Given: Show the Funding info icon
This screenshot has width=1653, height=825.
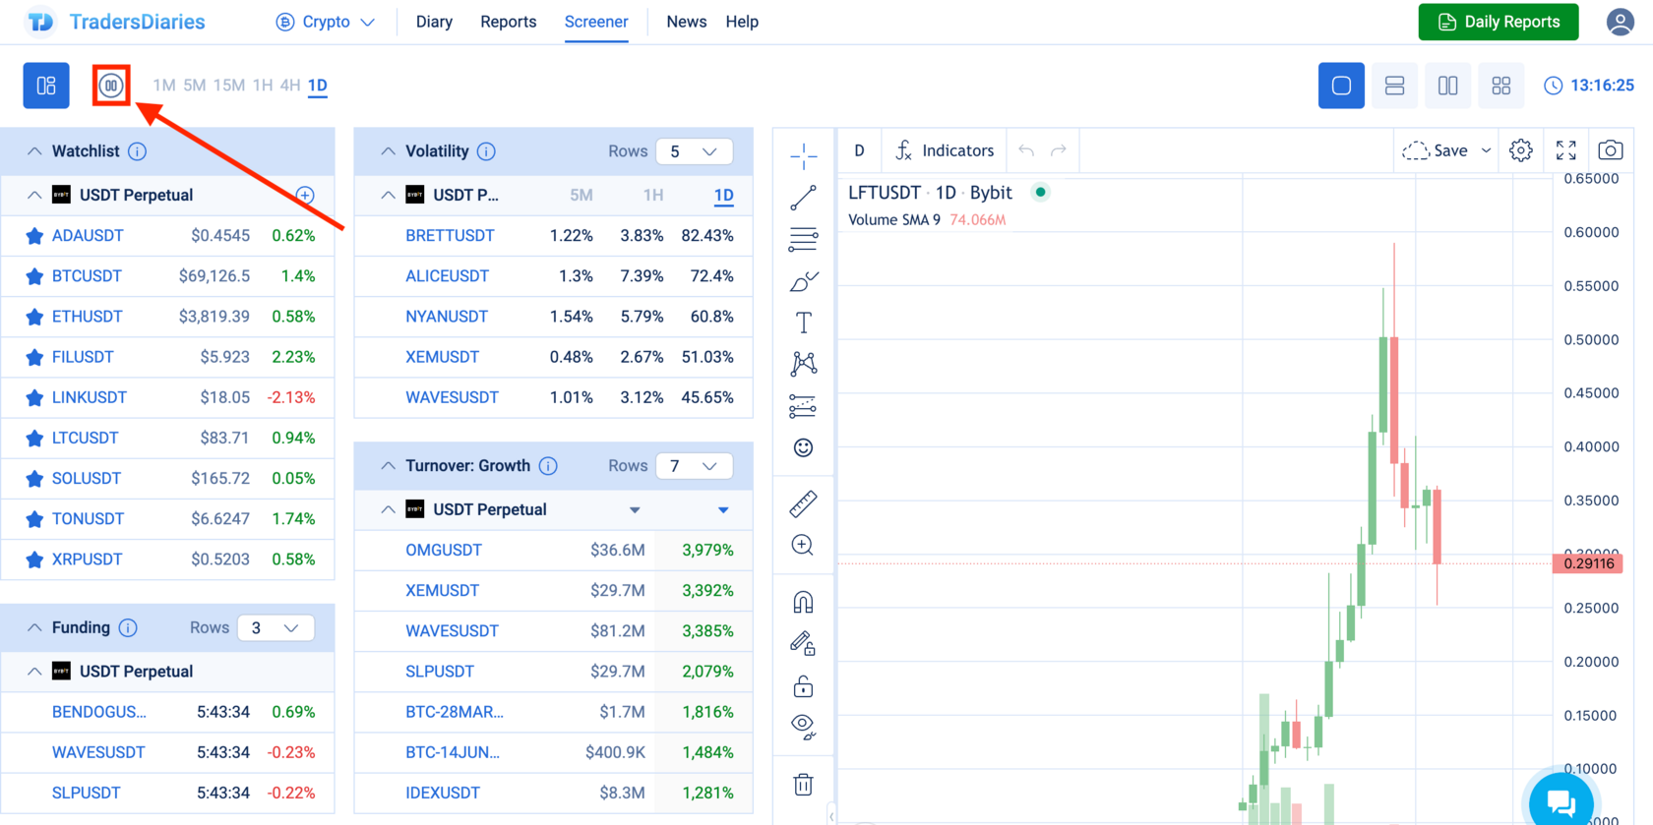Looking at the screenshot, I should tap(128, 627).
